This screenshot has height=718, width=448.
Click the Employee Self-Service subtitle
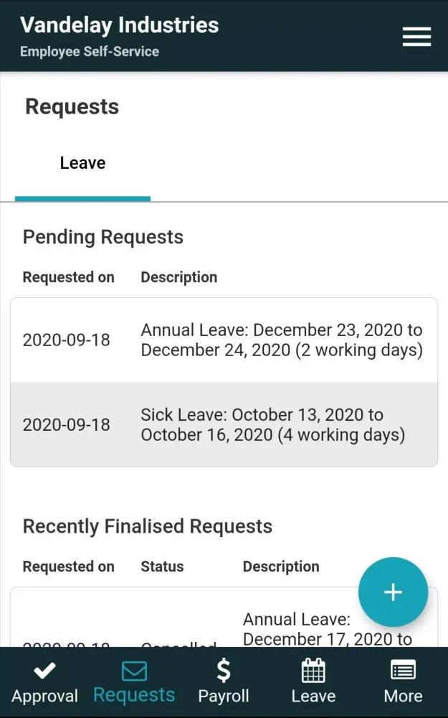coord(90,52)
